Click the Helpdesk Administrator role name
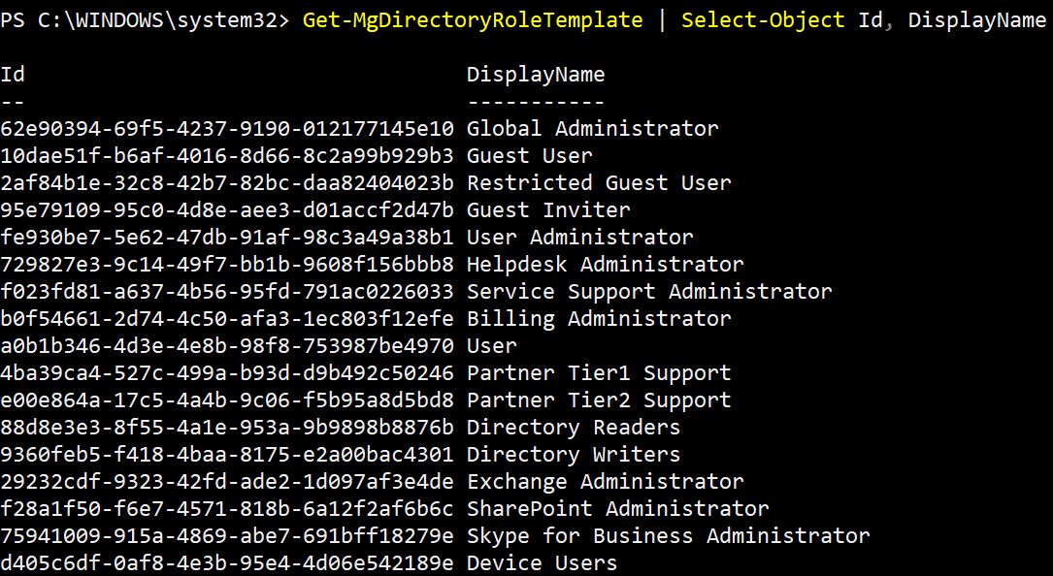This screenshot has width=1053, height=576. (x=605, y=265)
